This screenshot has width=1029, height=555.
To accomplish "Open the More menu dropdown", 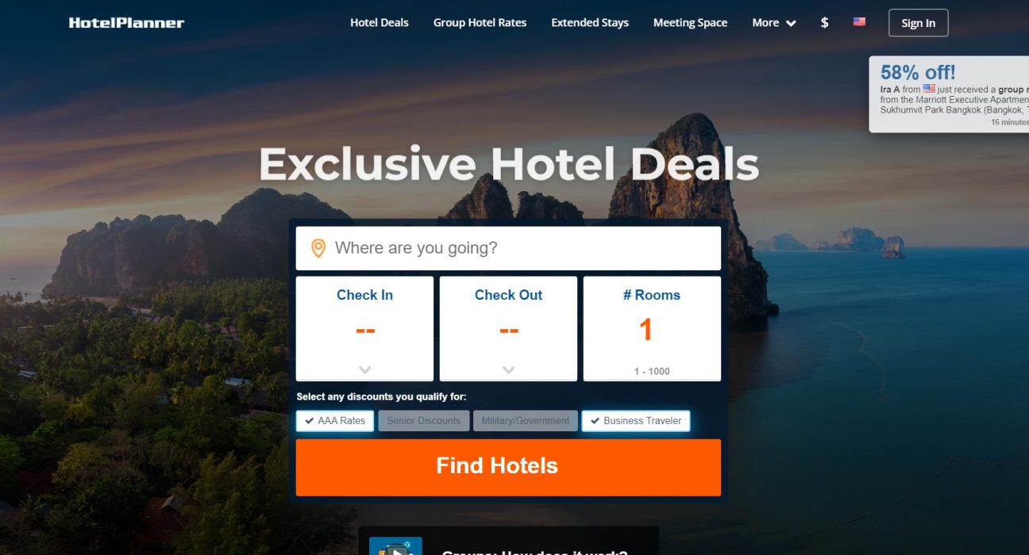I will pos(774,23).
